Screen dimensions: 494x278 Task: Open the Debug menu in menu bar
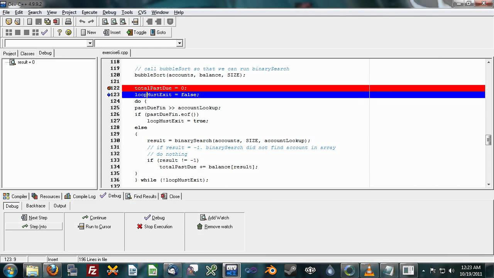click(x=109, y=12)
